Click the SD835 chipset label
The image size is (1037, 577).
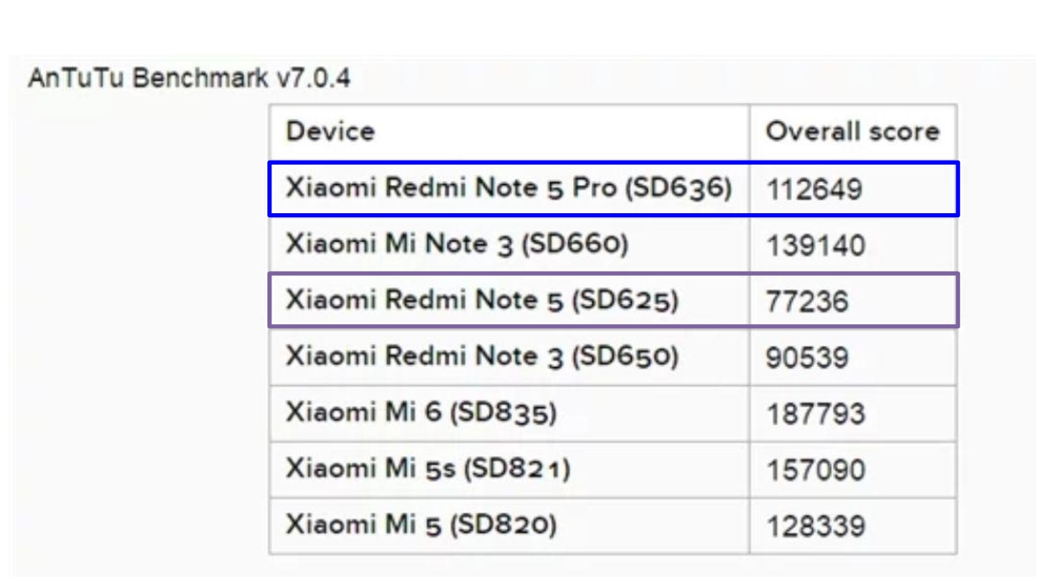point(503,412)
